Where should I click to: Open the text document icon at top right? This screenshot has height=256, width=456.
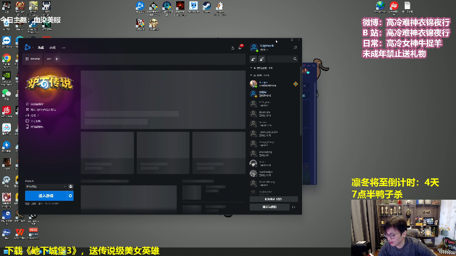[x=408, y=7]
